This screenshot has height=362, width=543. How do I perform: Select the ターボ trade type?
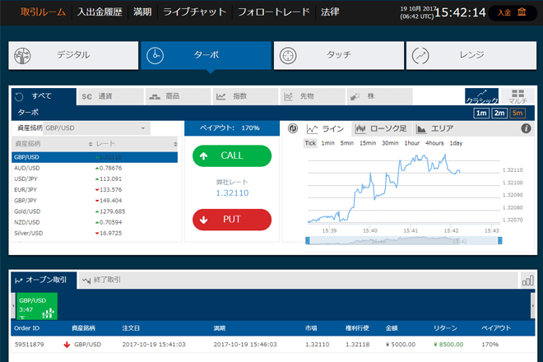pyautogui.click(x=206, y=55)
